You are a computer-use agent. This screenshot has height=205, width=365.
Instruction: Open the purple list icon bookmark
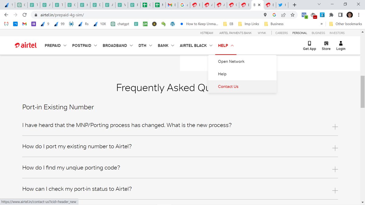coord(33,24)
